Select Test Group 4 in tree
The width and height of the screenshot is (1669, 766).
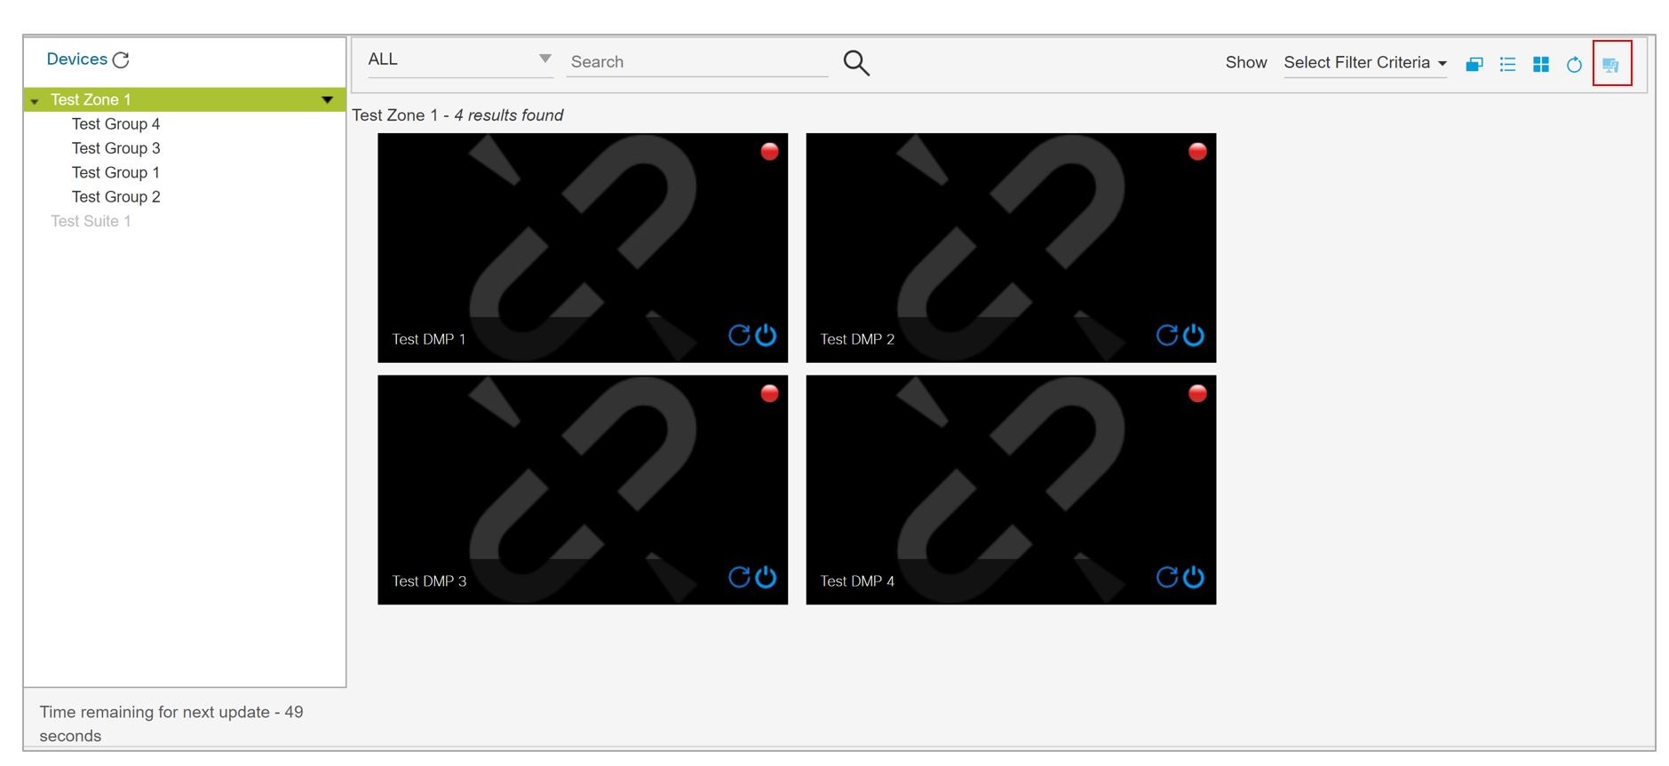(115, 124)
